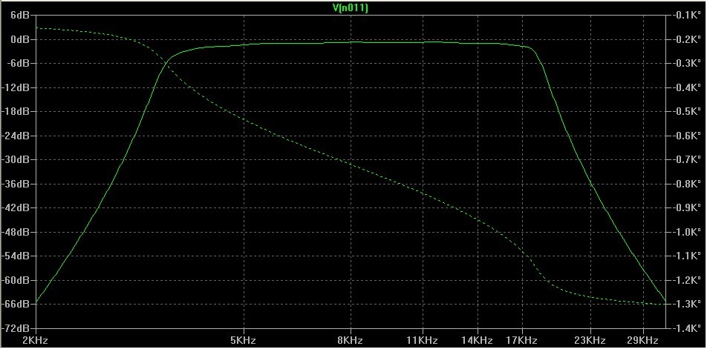Click the -6dB left axis label

pyautogui.click(x=19, y=64)
